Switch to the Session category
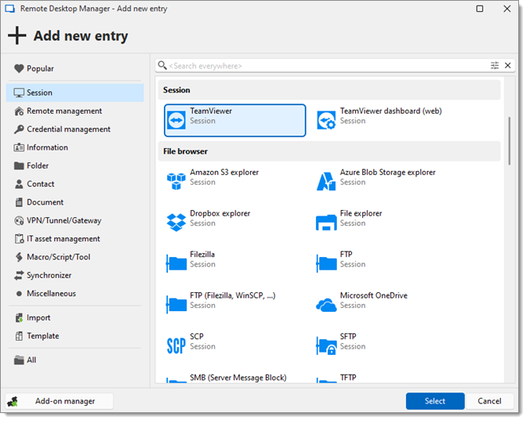 click(75, 93)
